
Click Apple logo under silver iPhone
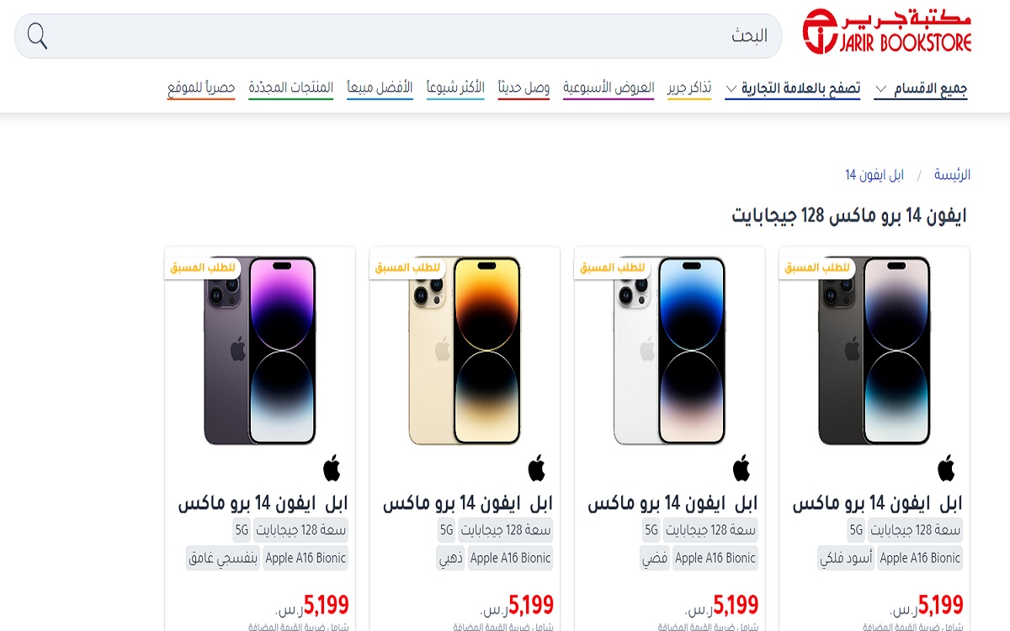[x=742, y=469]
